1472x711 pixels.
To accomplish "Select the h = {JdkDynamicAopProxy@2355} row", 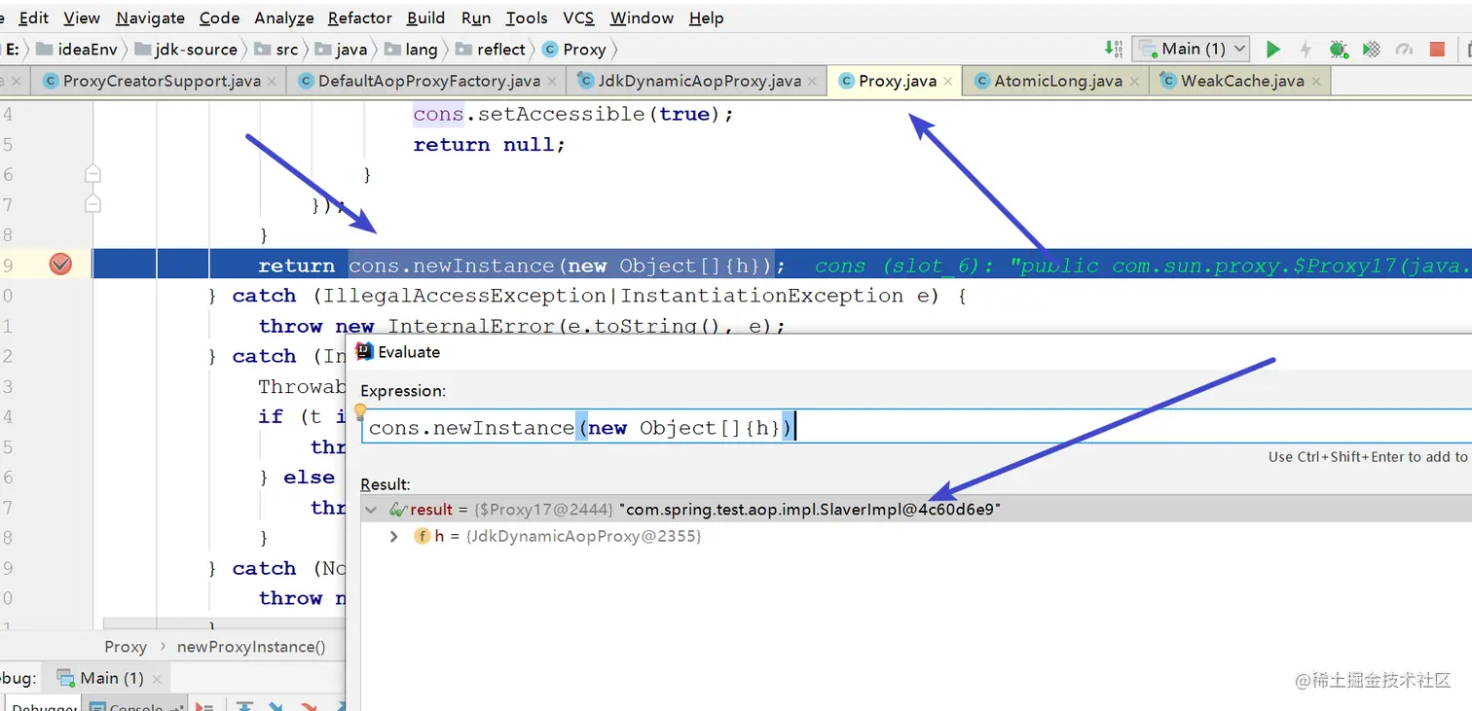I will pyautogui.click(x=559, y=536).
